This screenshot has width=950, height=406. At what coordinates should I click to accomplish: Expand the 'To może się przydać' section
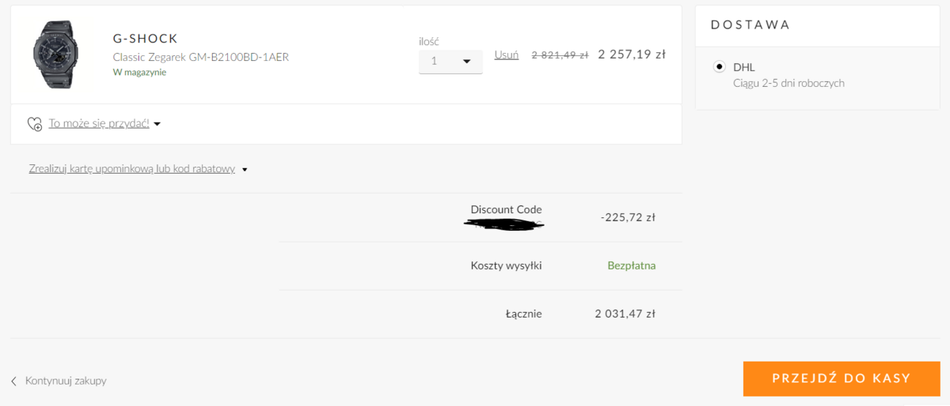pyautogui.click(x=99, y=123)
